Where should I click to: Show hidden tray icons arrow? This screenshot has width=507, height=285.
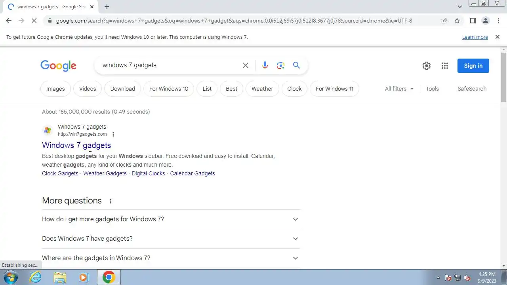pos(438,277)
